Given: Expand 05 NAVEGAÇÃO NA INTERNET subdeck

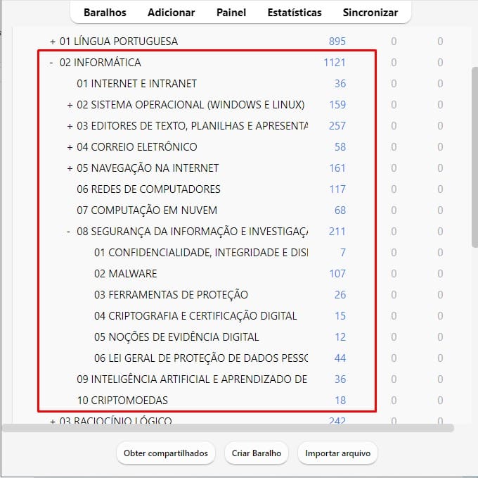Looking at the screenshot, I should coord(70,168).
